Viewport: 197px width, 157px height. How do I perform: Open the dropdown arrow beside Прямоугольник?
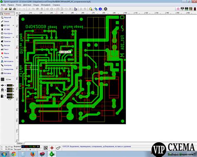point(13,37)
